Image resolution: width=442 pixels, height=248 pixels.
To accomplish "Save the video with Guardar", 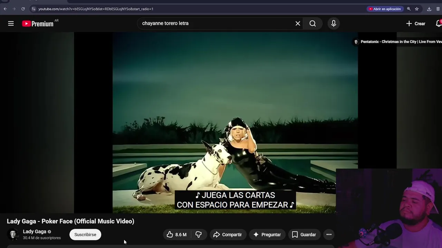I will point(304,235).
